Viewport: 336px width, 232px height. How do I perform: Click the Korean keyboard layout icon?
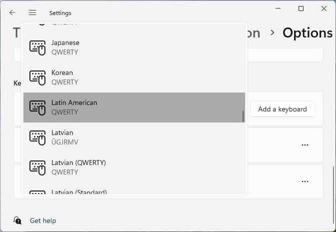point(37,77)
